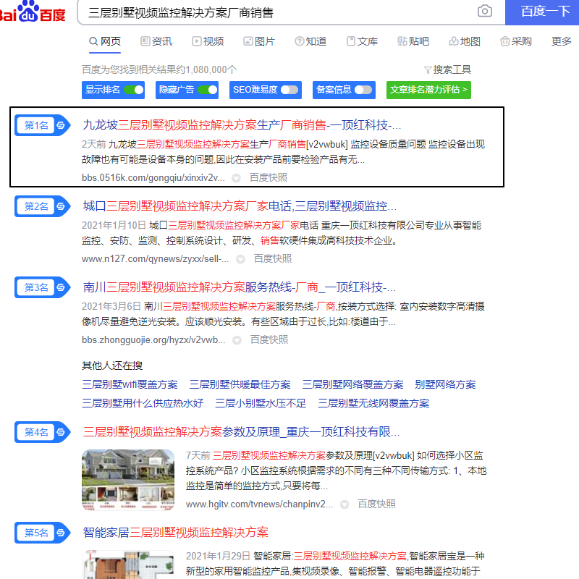
Task: Open the villa thumbnail in the fourth result
Action: tap(128, 480)
